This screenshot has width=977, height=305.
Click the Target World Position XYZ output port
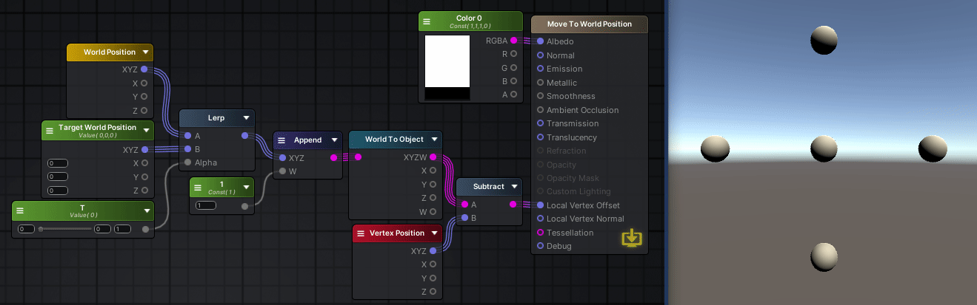click(x=144, y=149)
